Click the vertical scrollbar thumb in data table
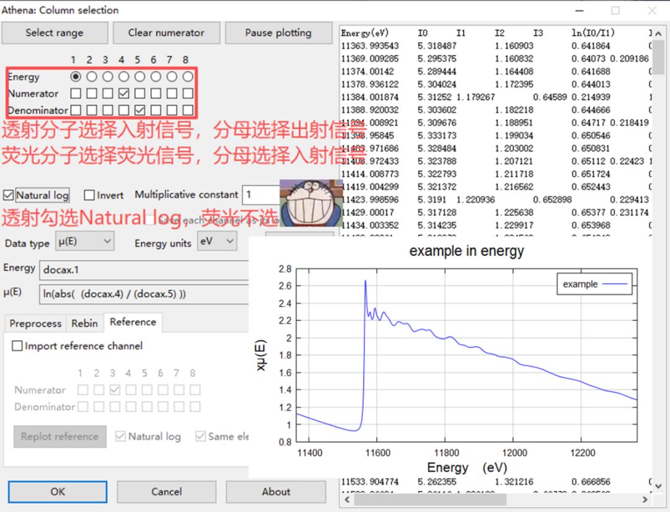670x512 pixels. click(658, 57)
